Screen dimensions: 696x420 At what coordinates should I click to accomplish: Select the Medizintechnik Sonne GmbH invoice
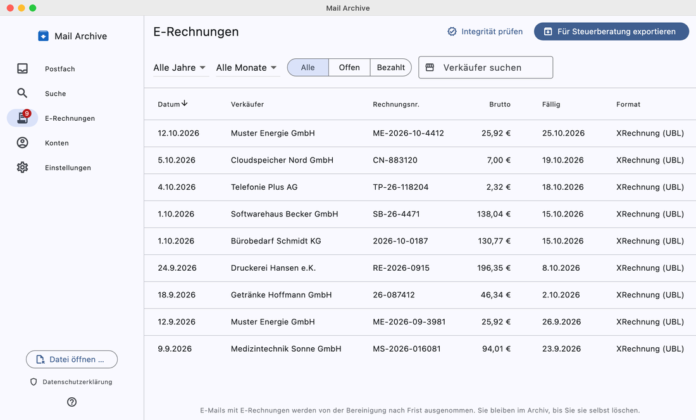[420, 349]
